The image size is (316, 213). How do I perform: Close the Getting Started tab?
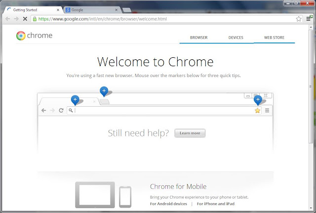58,10
